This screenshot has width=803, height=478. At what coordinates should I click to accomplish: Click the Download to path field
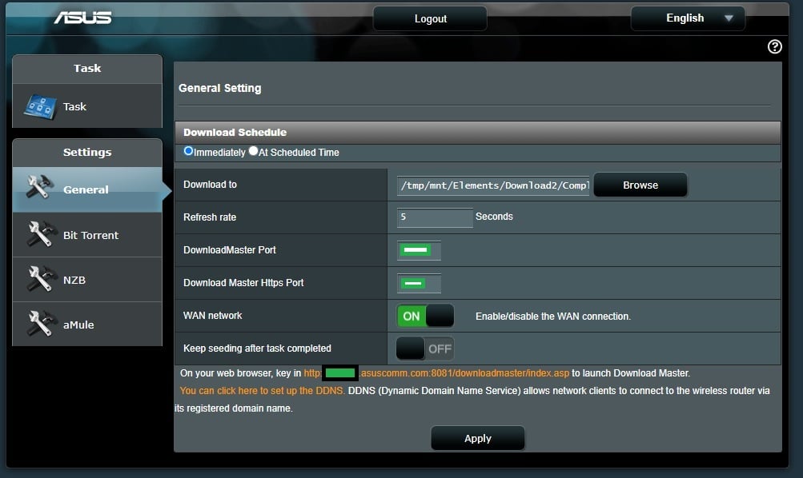pos(493,185)
